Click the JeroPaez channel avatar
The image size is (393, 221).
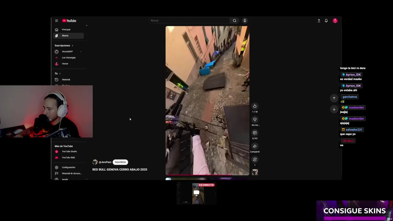(x=95, y=162)
